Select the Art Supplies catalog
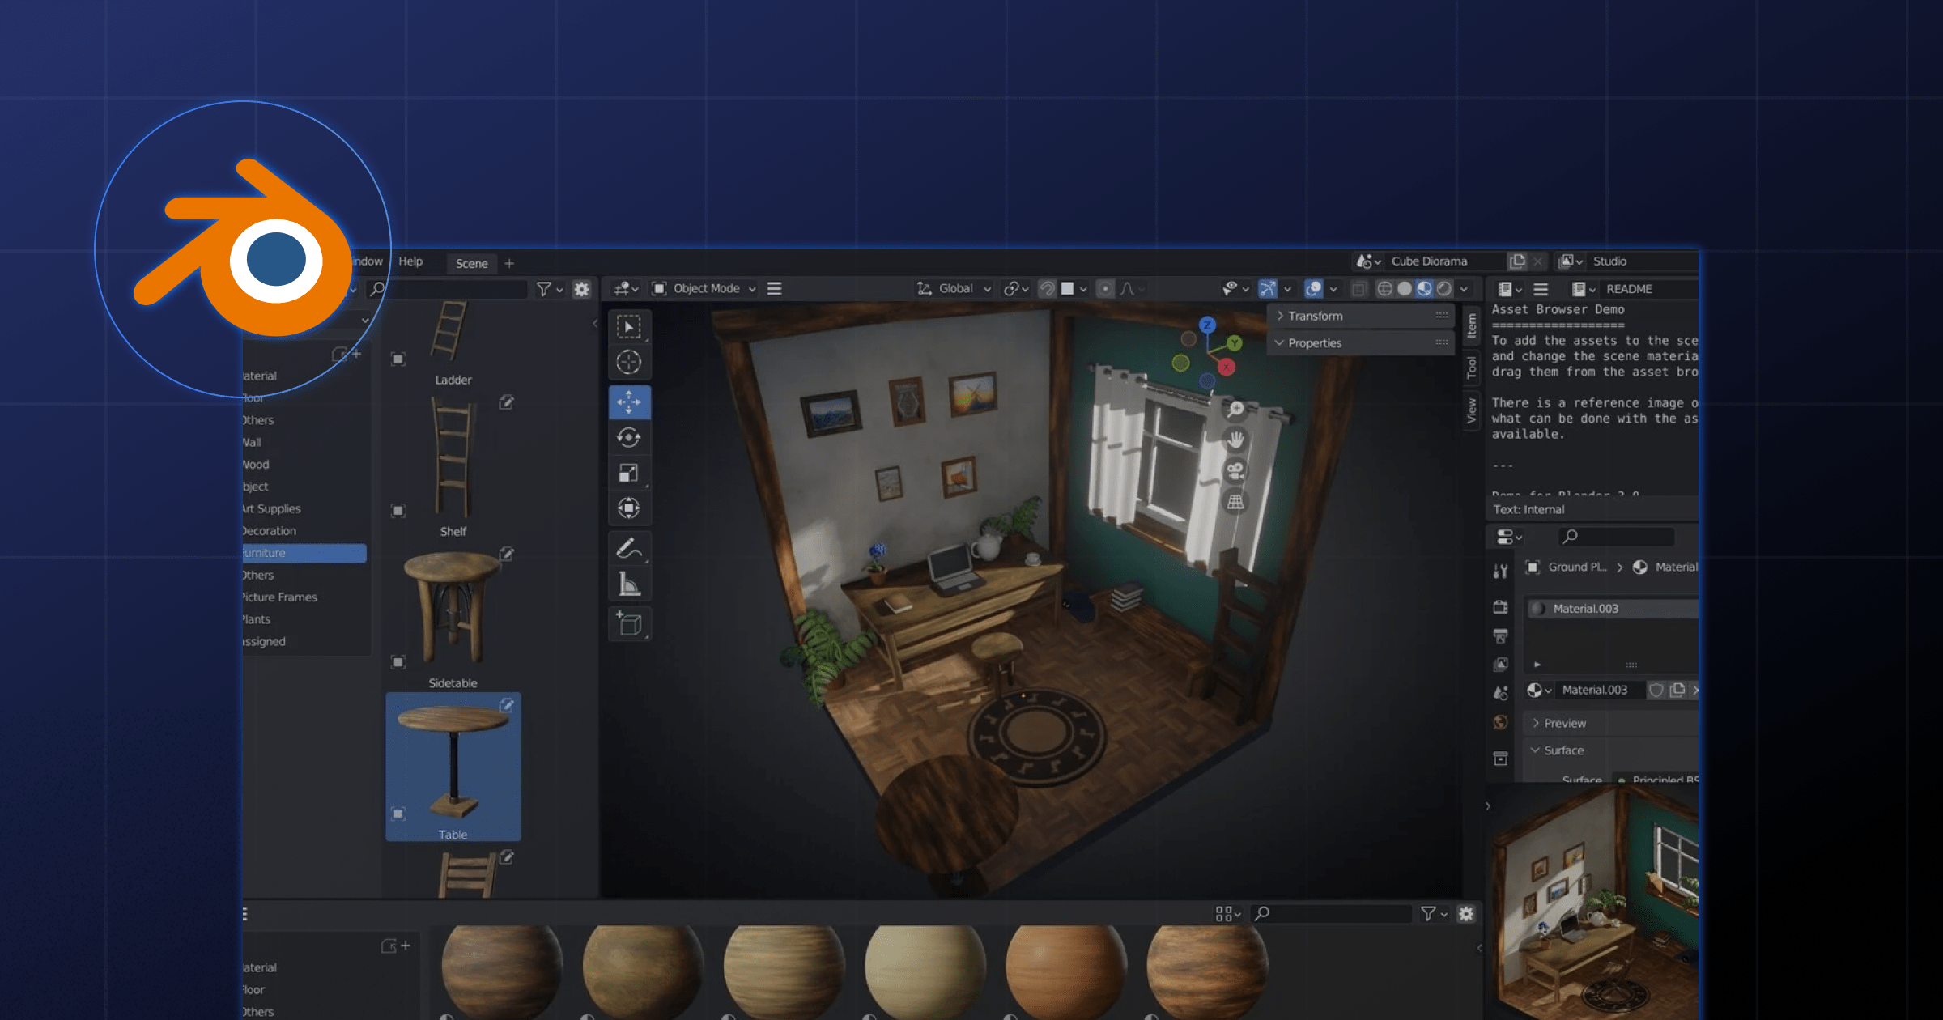This screenshot has height=1020, width=1943. (x=272, y=509)
